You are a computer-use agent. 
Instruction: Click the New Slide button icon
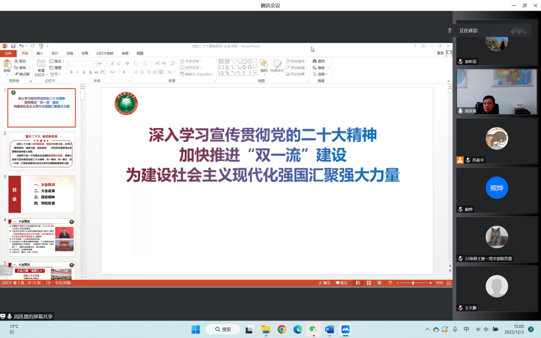tap(41, 64)
